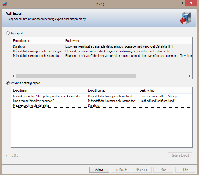Click 'Datalistor' format cell of Mätarekoppling row
Image resolution: width=199 pixels, height=175 pixels.
click(94, 105)
